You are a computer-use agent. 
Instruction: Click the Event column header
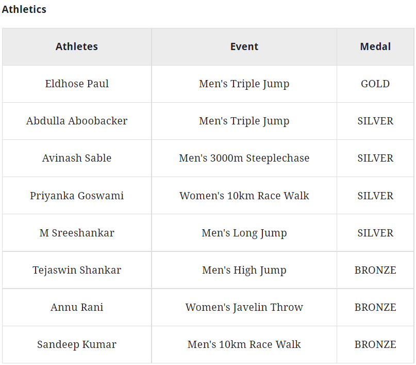click(x=244, y=46)
